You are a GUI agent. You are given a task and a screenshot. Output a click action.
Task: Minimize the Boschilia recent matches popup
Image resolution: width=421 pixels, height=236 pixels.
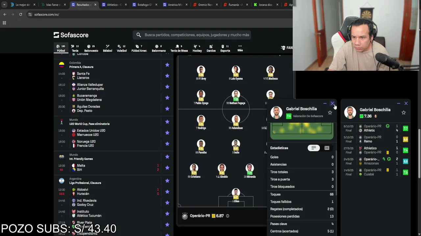[x=398, y=104]
